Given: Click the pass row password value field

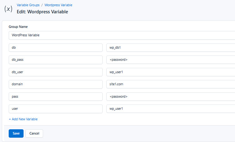Looking at the screenshot, I should click(171, 96).
